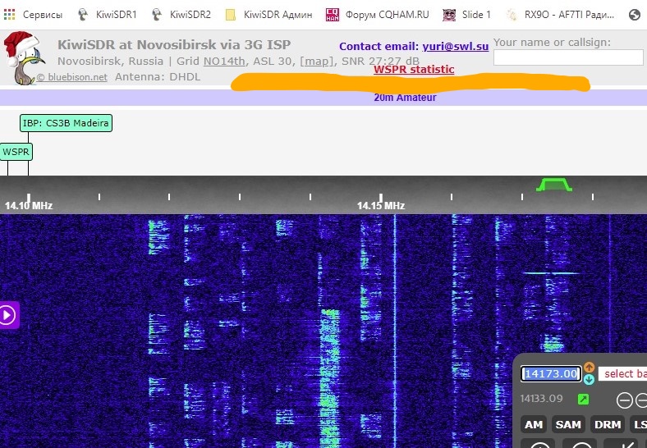Click the green frequency link arrow icon
Image resolution: width=647 pixels, height=448 pixels.
click(583, 400)
